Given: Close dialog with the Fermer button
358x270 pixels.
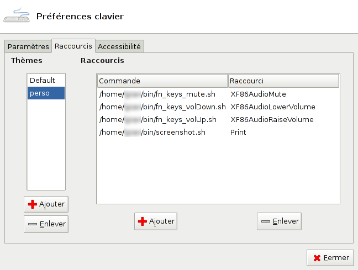Looking at the screenshot, I should click(330, 258).
